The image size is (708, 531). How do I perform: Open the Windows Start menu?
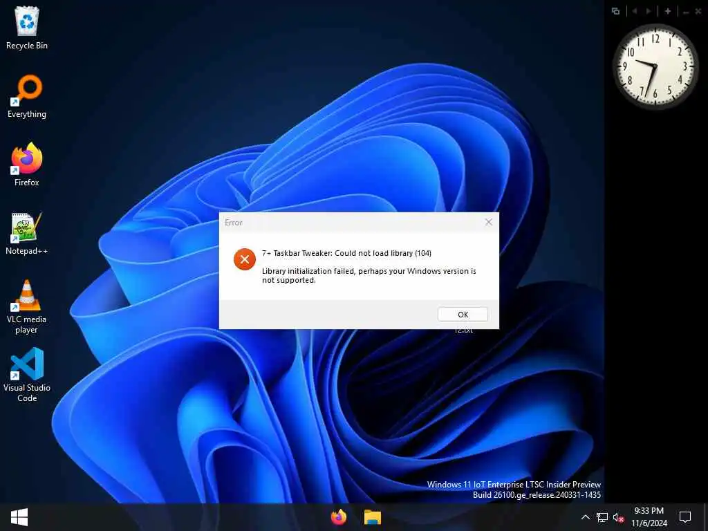(19, 517)
